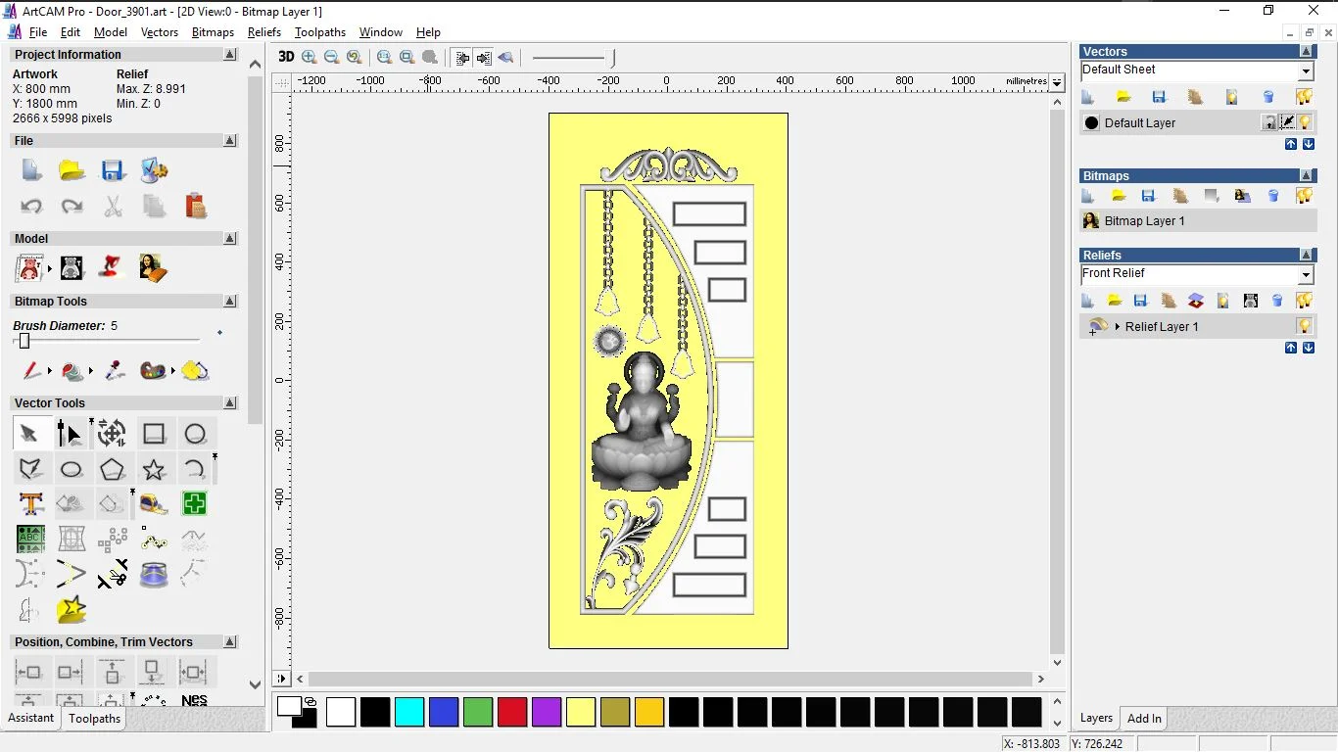Toggle Default Layer visibility bulb
1338x752 pixels.
point(1305,122)
